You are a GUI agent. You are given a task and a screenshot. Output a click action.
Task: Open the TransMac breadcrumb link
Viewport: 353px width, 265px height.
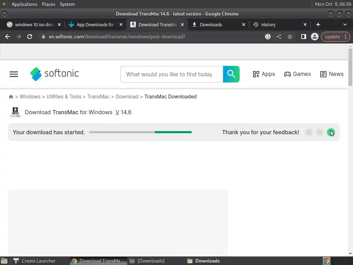click(98, 97)
